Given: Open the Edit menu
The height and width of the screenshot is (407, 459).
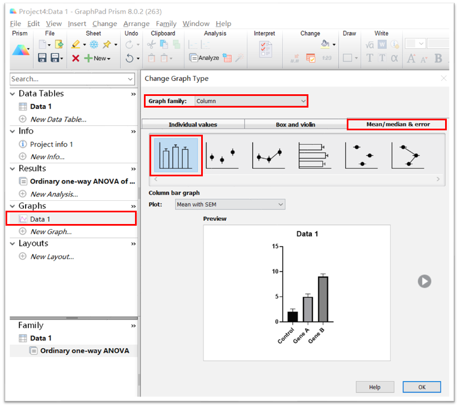Looking at the screenshot, I should (33, 23).
